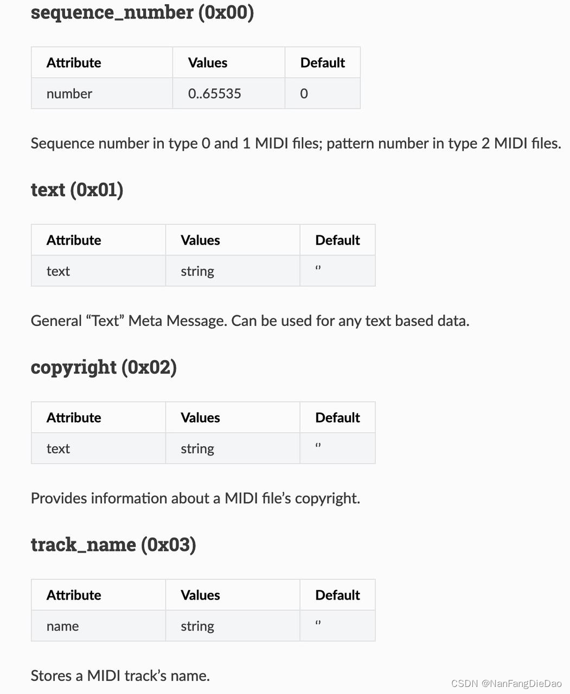Viewport: 570px width, 694px height.
Task: Click the Values header in text table
Action: point(232,240)
